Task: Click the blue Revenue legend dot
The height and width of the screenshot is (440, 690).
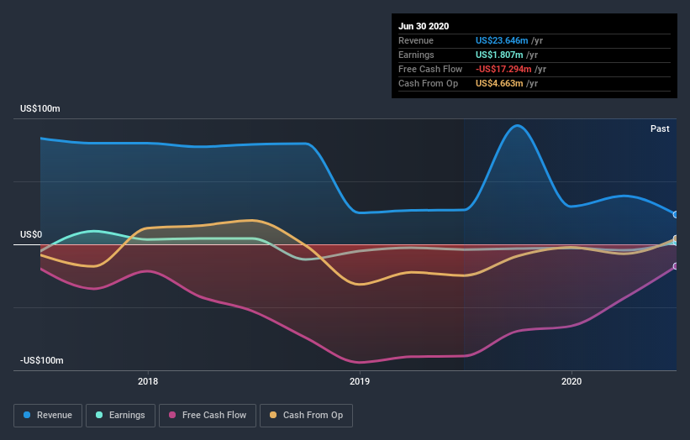Action: pos(27,415)
